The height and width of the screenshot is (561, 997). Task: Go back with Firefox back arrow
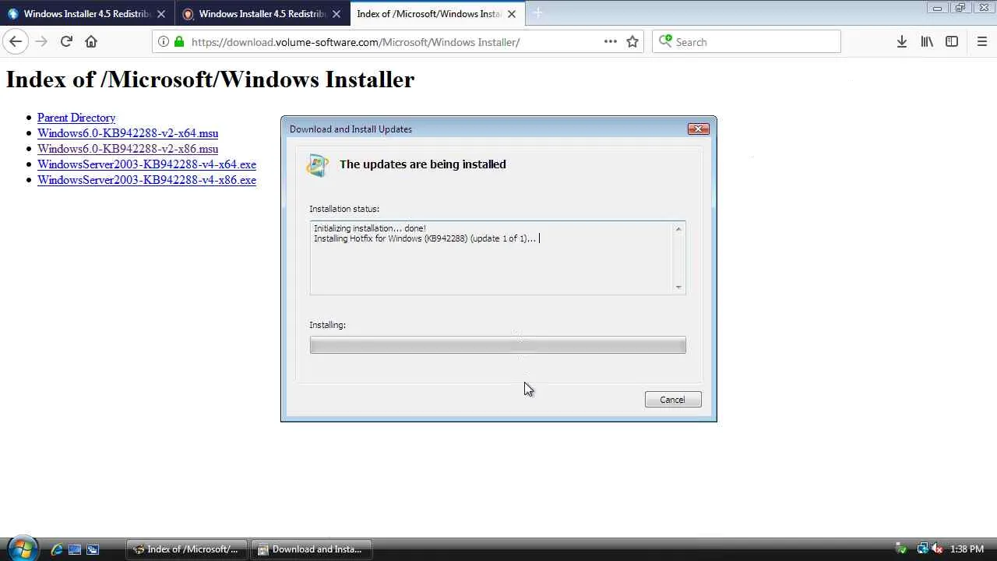click(16, 41)
